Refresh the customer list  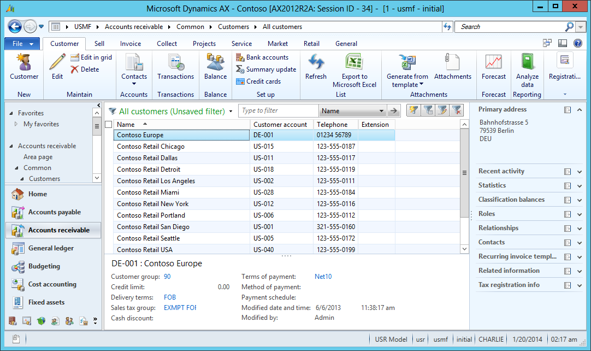click(316, 66)
